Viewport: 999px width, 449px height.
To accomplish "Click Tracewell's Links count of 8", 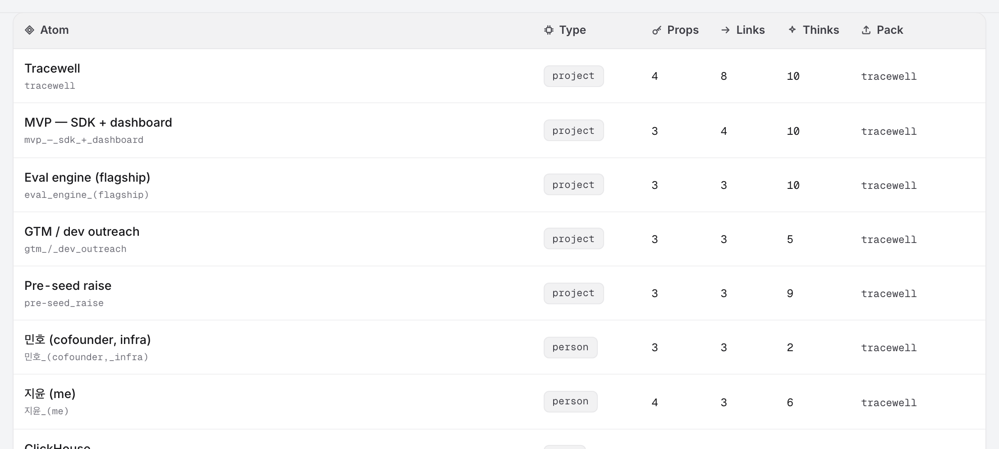I will (724, 77).
